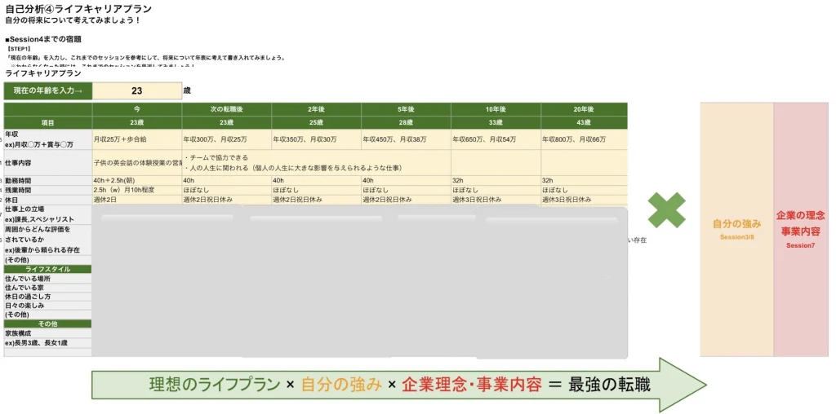
Task: Select the 43歳 age cell
Action: coord(583,122)
